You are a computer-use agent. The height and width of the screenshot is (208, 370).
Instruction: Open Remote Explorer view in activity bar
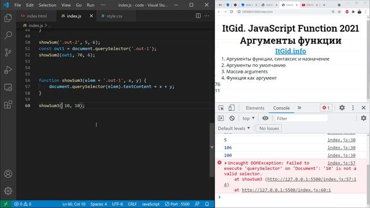point(8,87)
